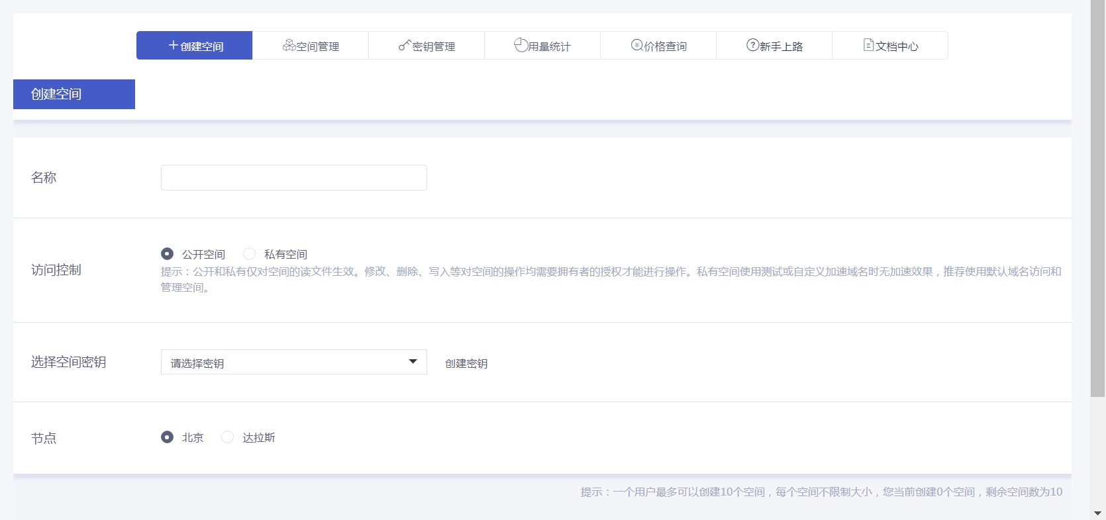Viewport: 1106px width, 520px height.
Task: Click the gray 公开和私有 access hint text
Action: pos(611,279)
